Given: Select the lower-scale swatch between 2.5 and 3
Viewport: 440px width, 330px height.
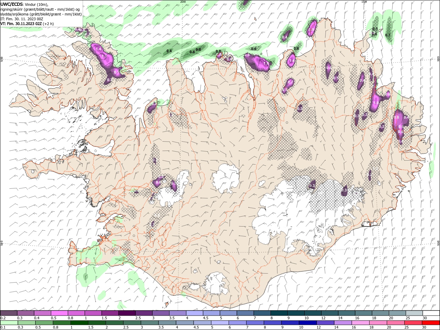Looking at the screenshot, I should coord(132,323).
